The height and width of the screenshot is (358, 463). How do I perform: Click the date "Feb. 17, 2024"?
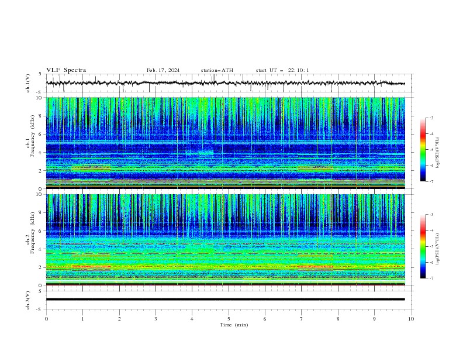tap(163, 70)
